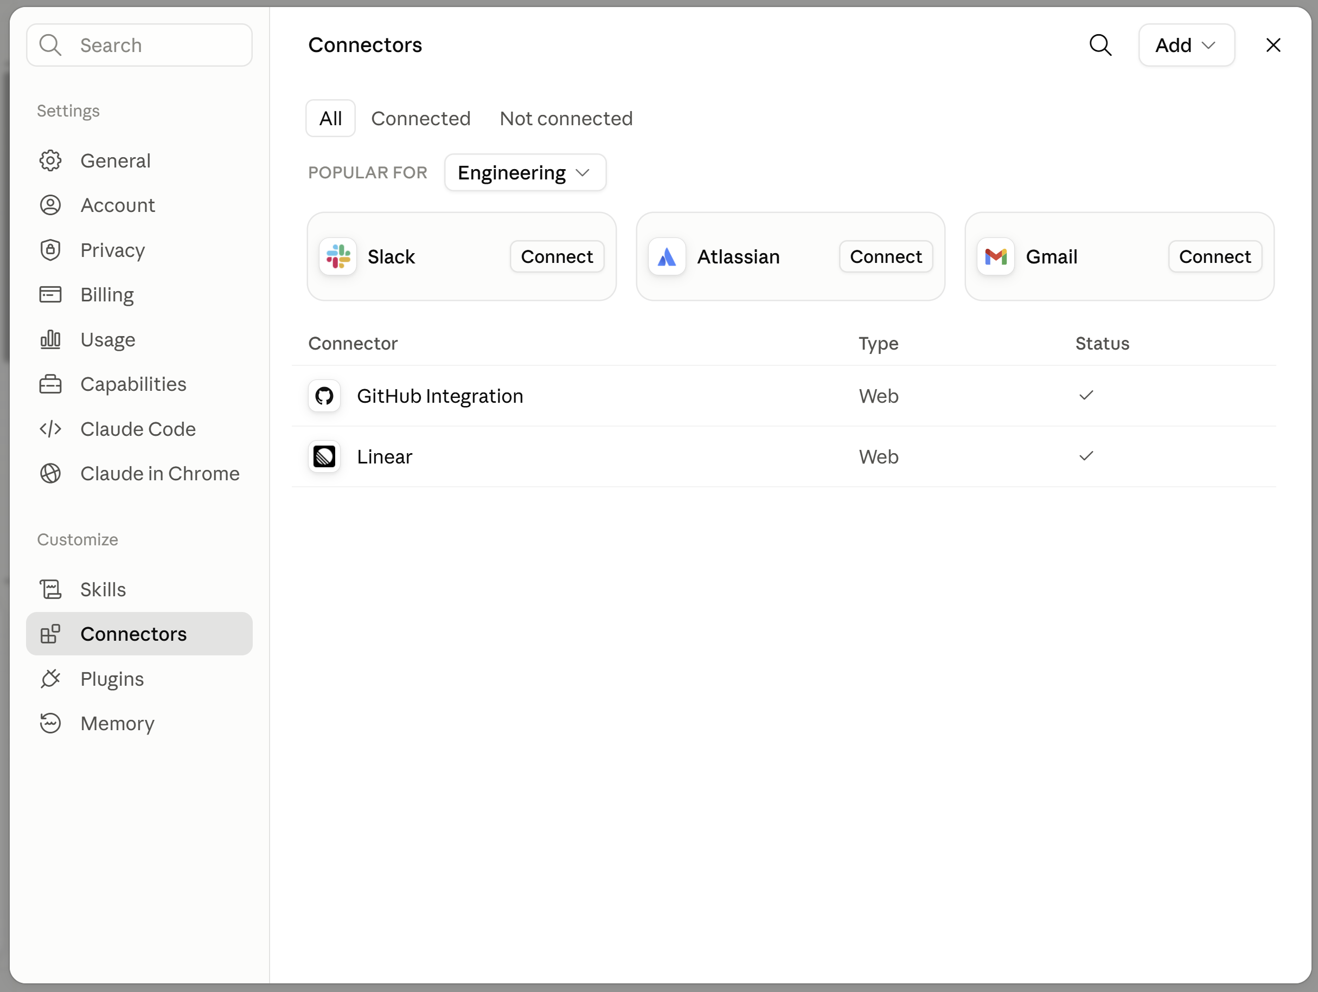The height and width of the screenshot is (992, 1318).
Task: Connect the Gmail connector
Action: tap(1215, 256)
